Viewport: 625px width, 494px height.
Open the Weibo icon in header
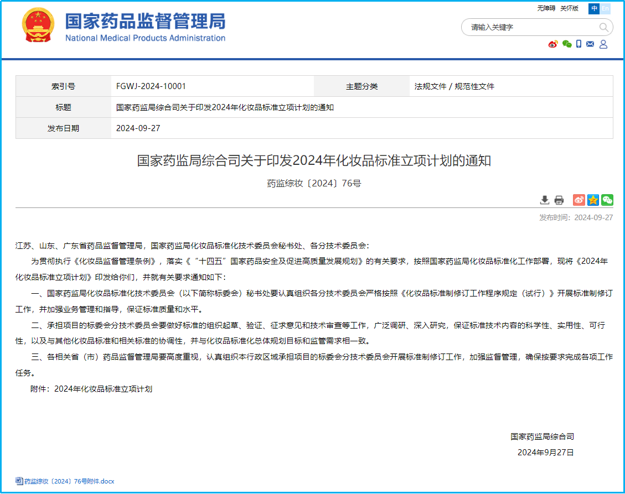(553, 44)
